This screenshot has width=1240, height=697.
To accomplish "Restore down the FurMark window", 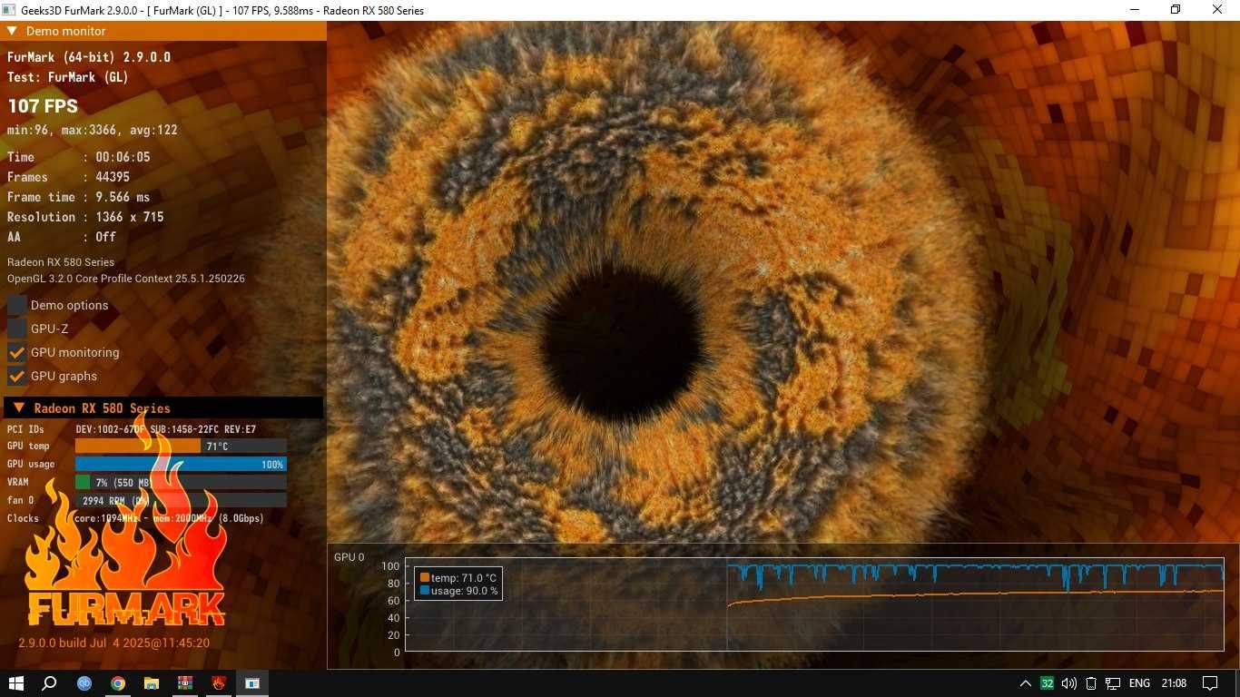I will click(x=1176, y=10).
